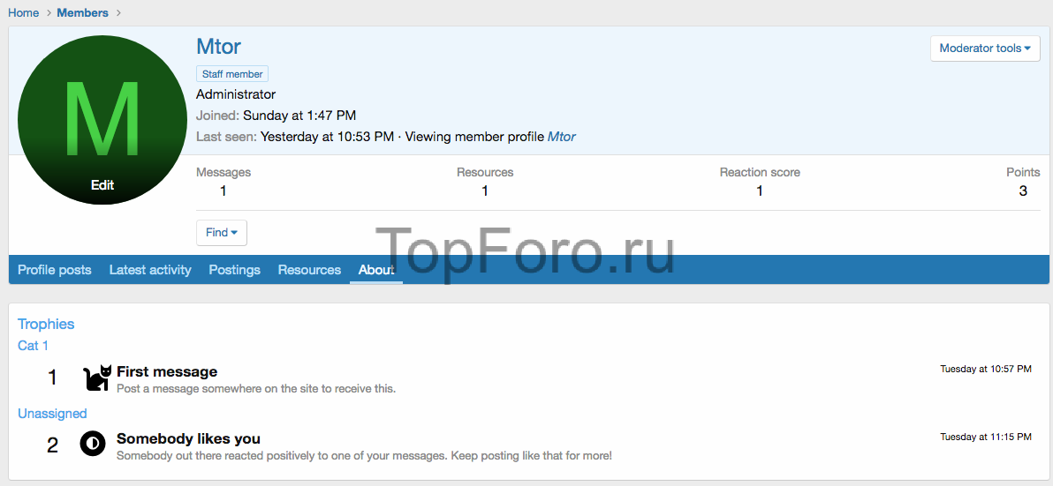The height and width of the screenshot is (486, 1053).
Task: Switch to the Profile posts tab
Action: click(55, 270)
